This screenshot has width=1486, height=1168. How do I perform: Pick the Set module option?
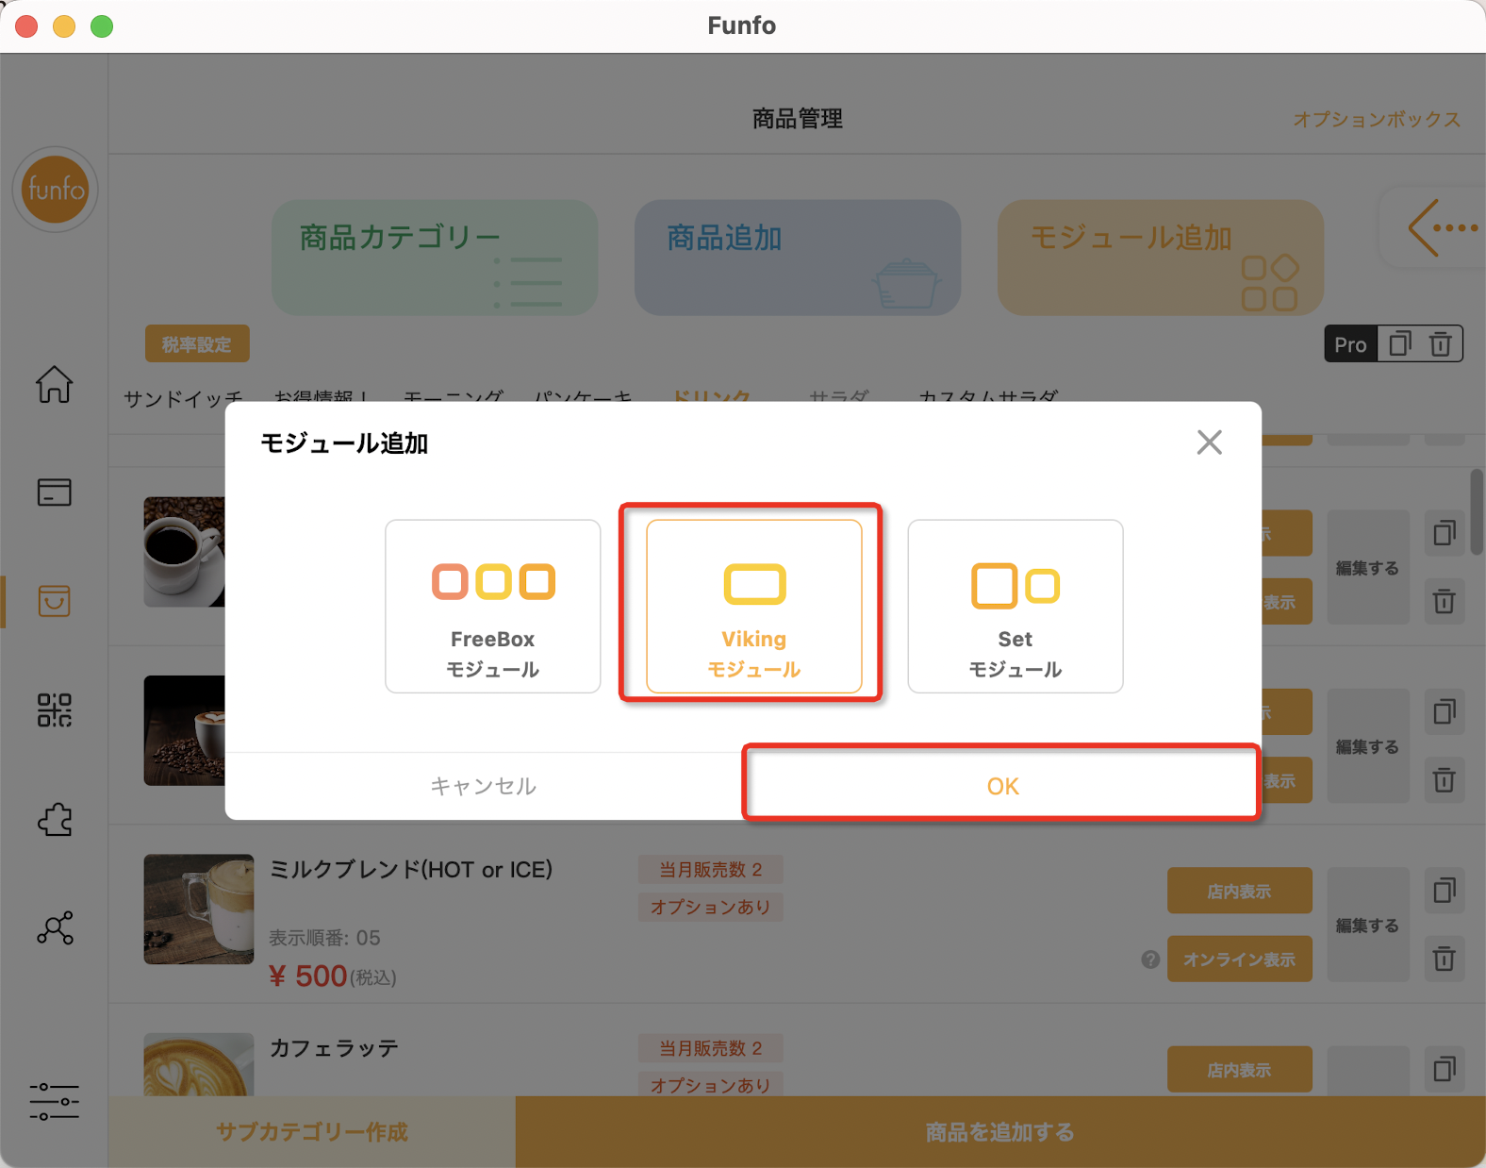click(x=1015, y=606)
